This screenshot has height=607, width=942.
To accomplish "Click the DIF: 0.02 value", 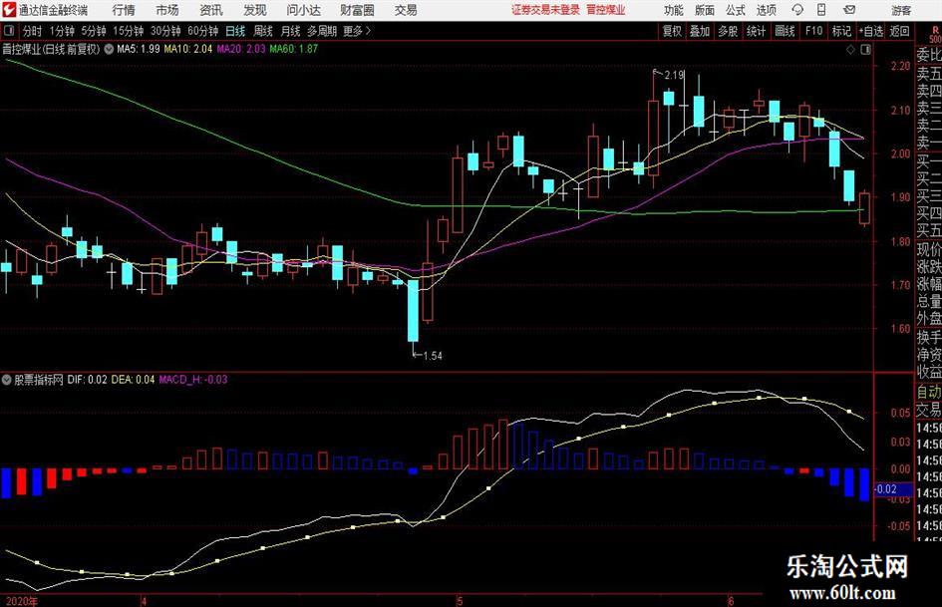I will pos(87,380).
